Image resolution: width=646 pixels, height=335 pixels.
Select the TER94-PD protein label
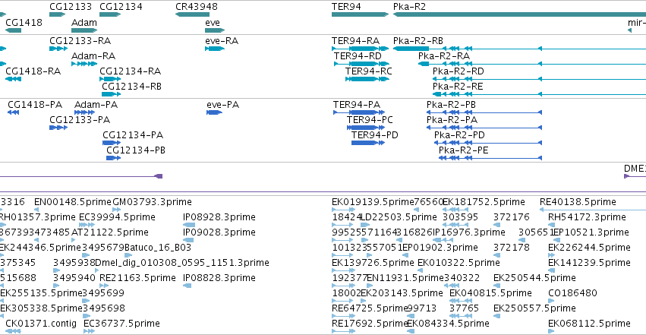[375, 135]
